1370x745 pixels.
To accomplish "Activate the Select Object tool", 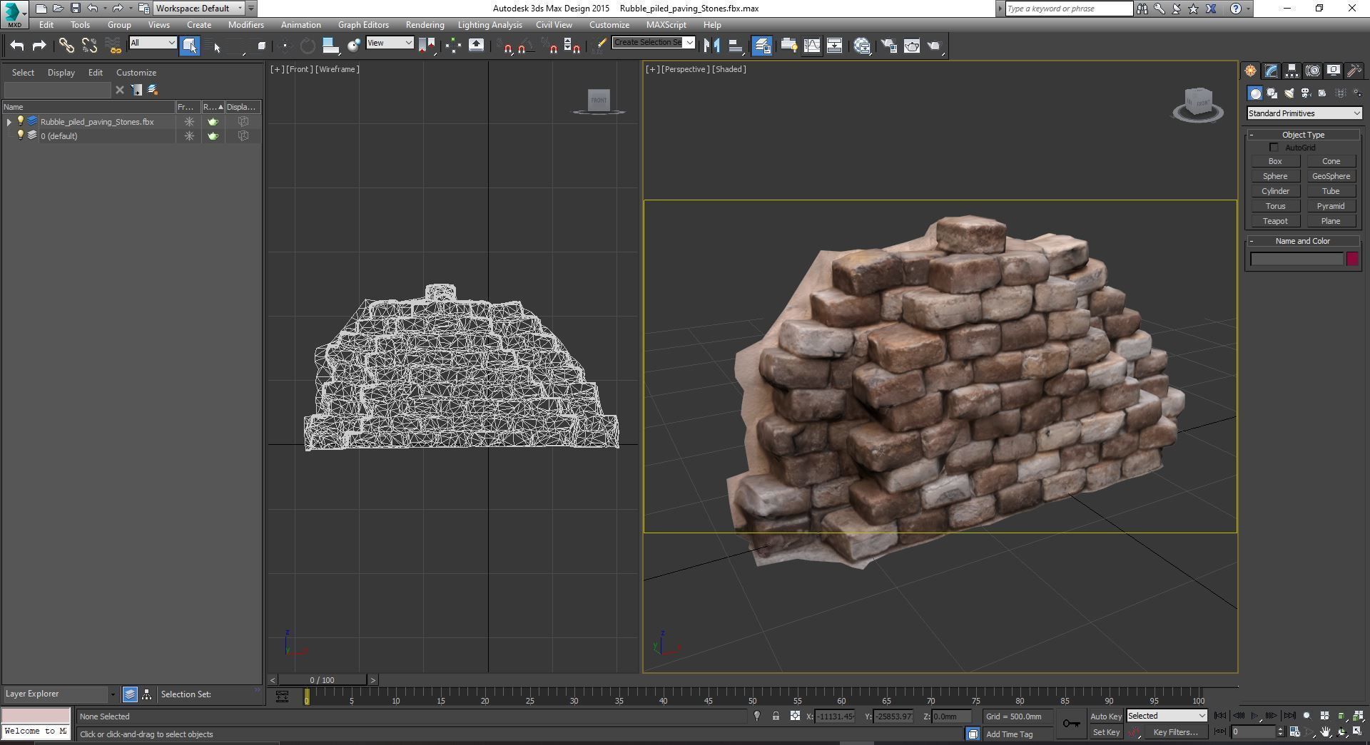I will pyautogui.click(x=190, y=46).
